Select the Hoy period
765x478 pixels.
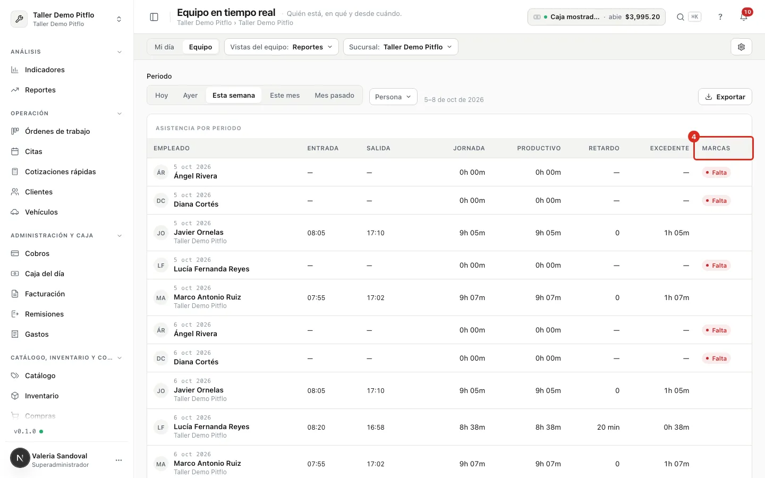161,96
